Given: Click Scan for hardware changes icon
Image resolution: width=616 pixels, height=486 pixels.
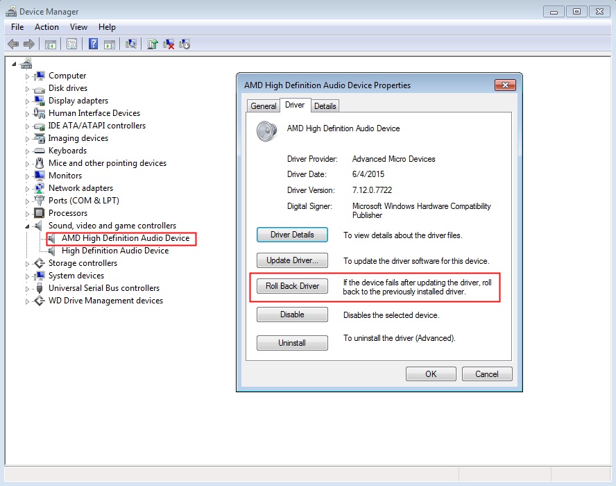Looking at the screenshot, I should coord(131,44).
